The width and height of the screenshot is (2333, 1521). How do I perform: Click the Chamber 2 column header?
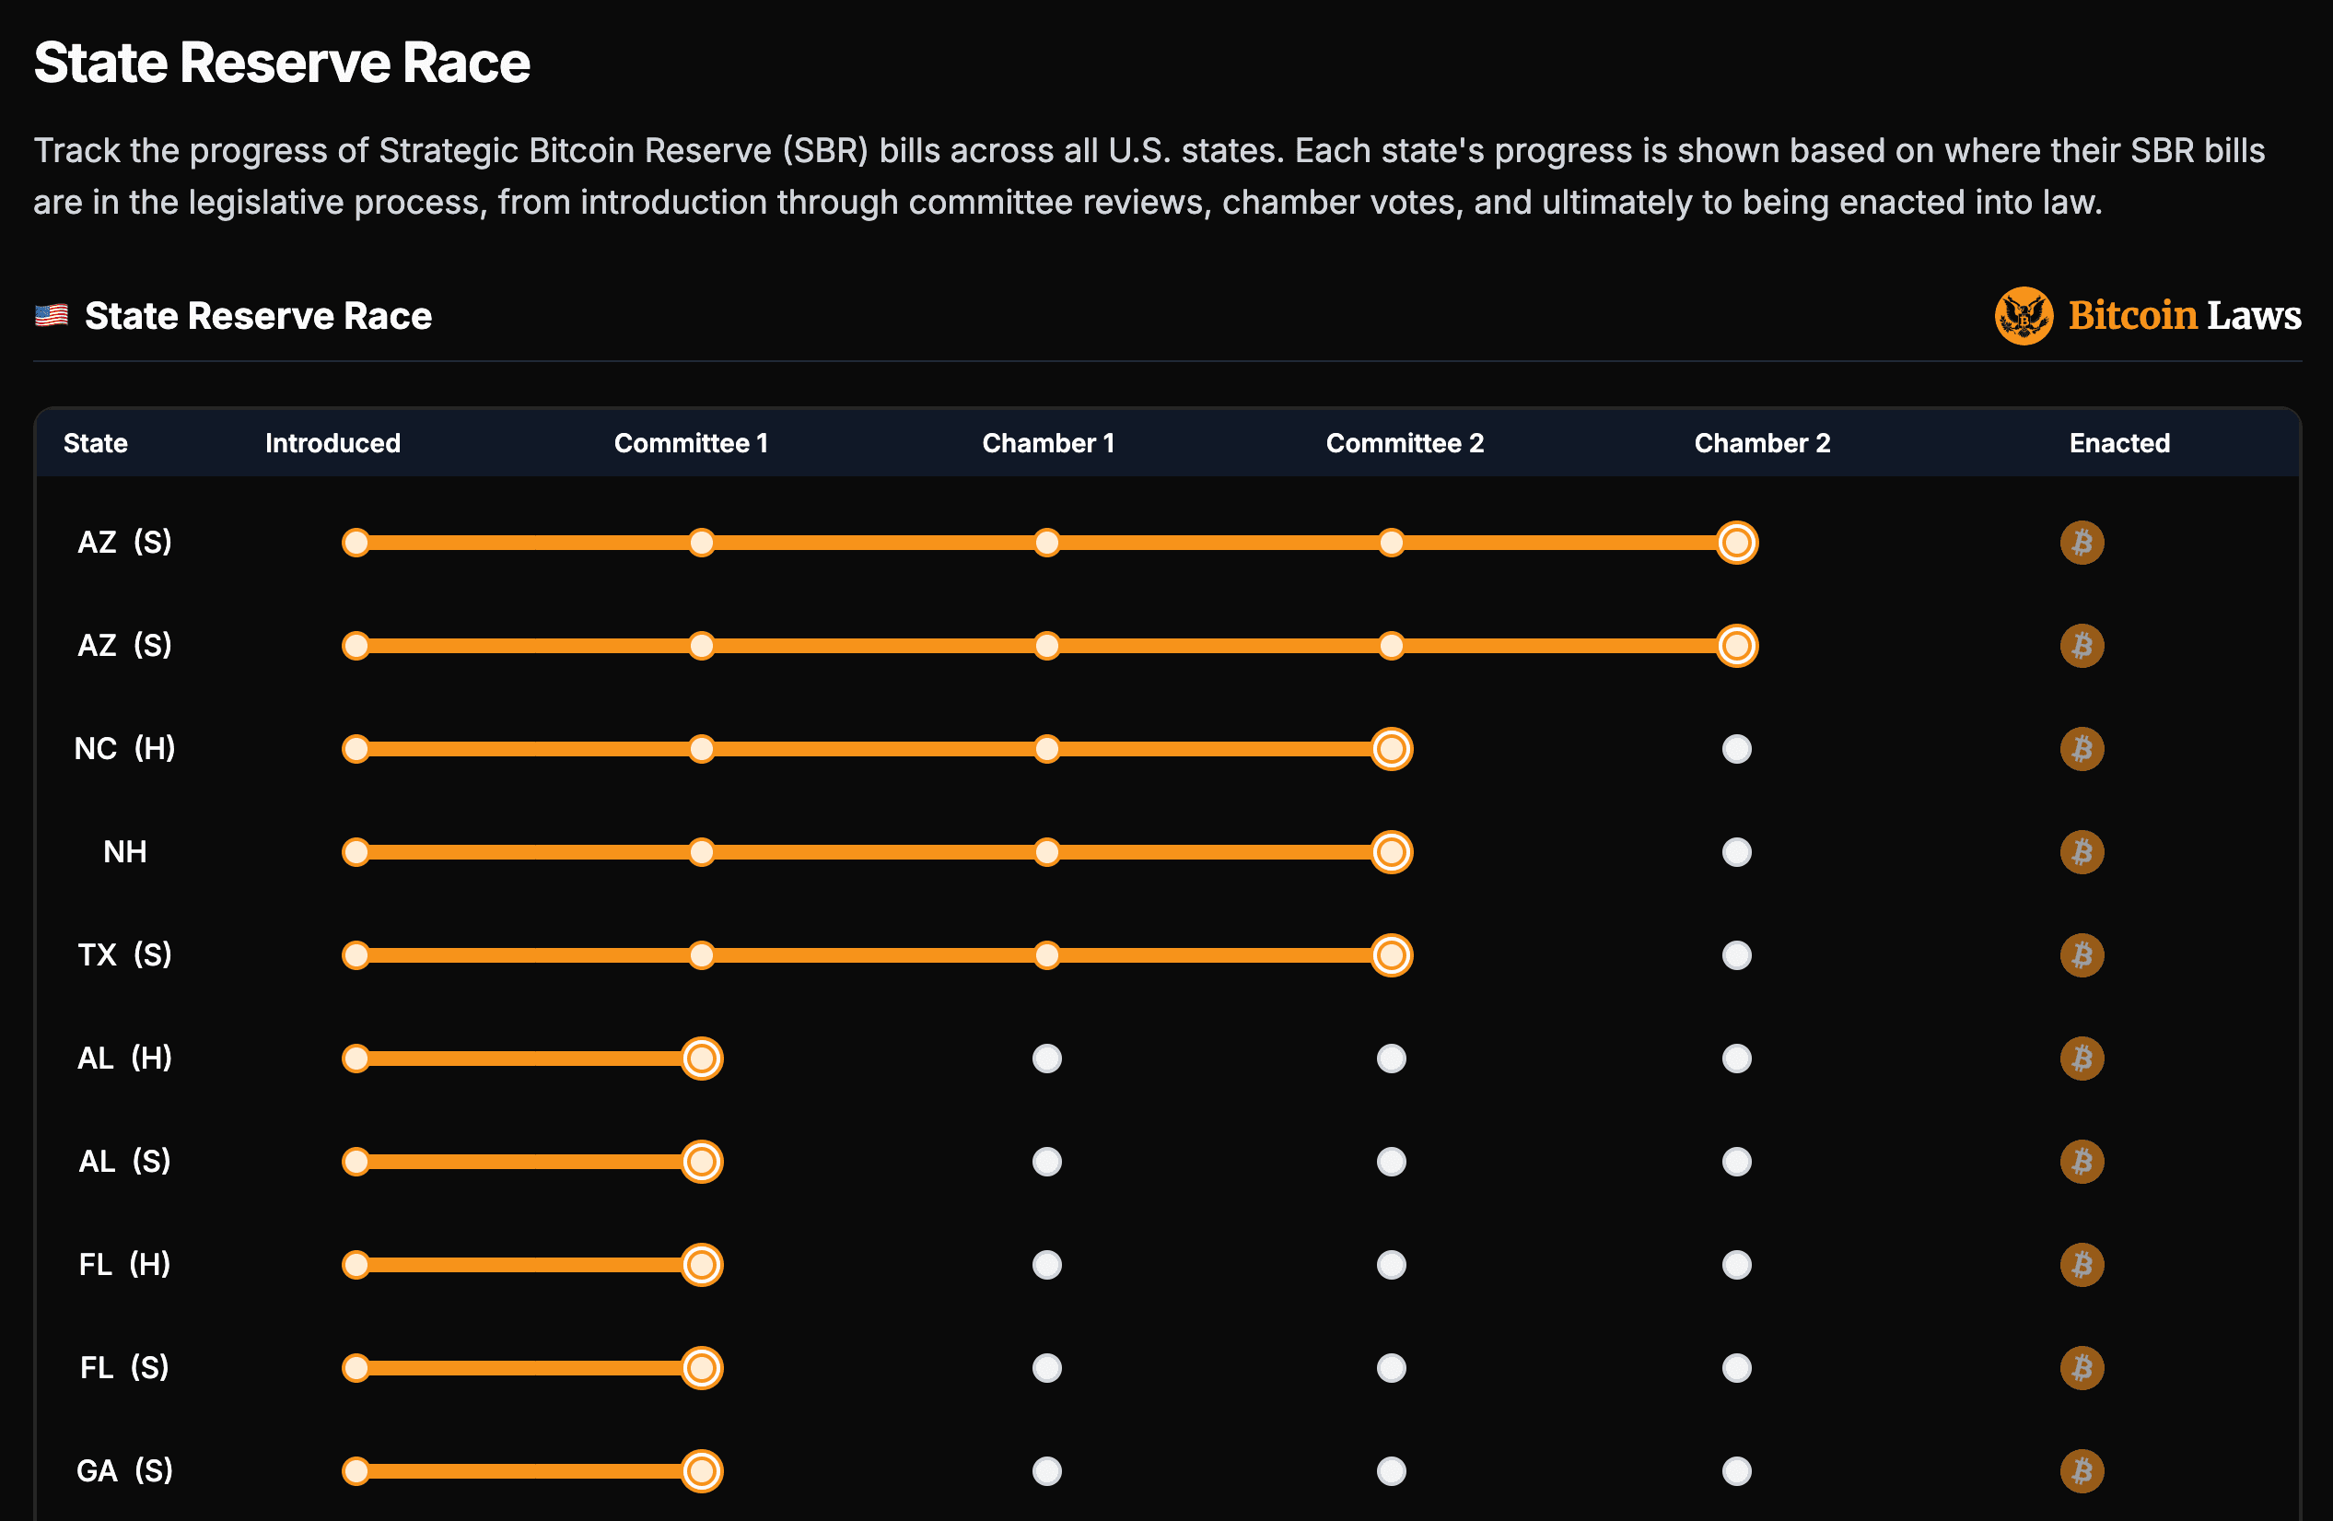[x=1762, y=443]
